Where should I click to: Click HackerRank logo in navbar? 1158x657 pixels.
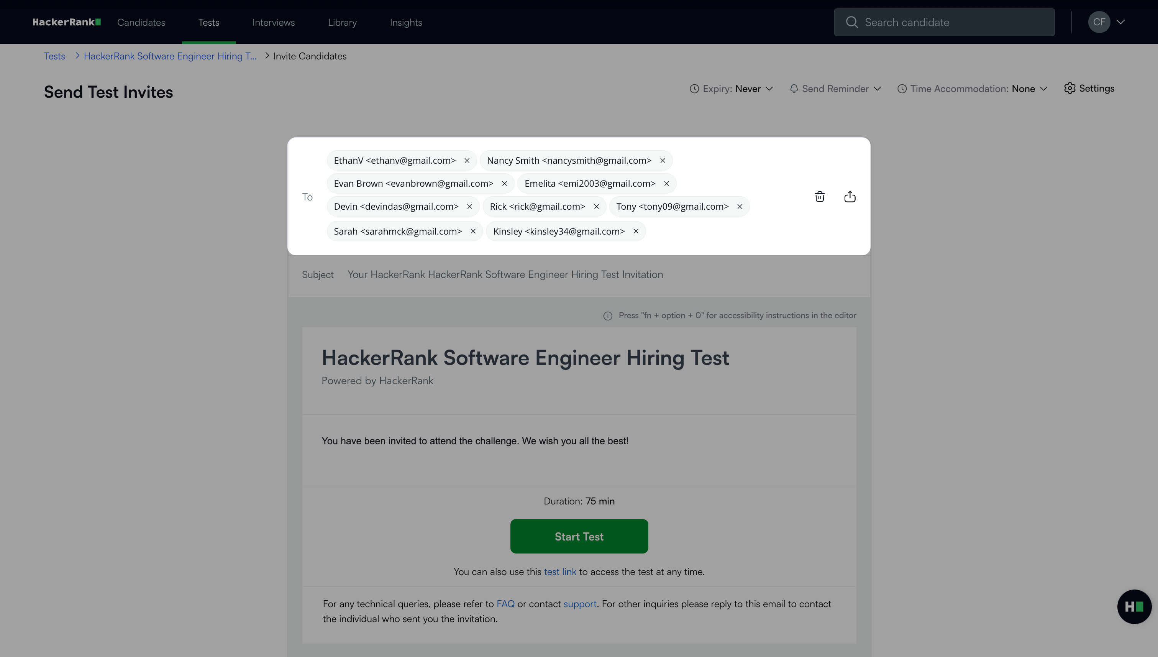(x=66, y=22)
